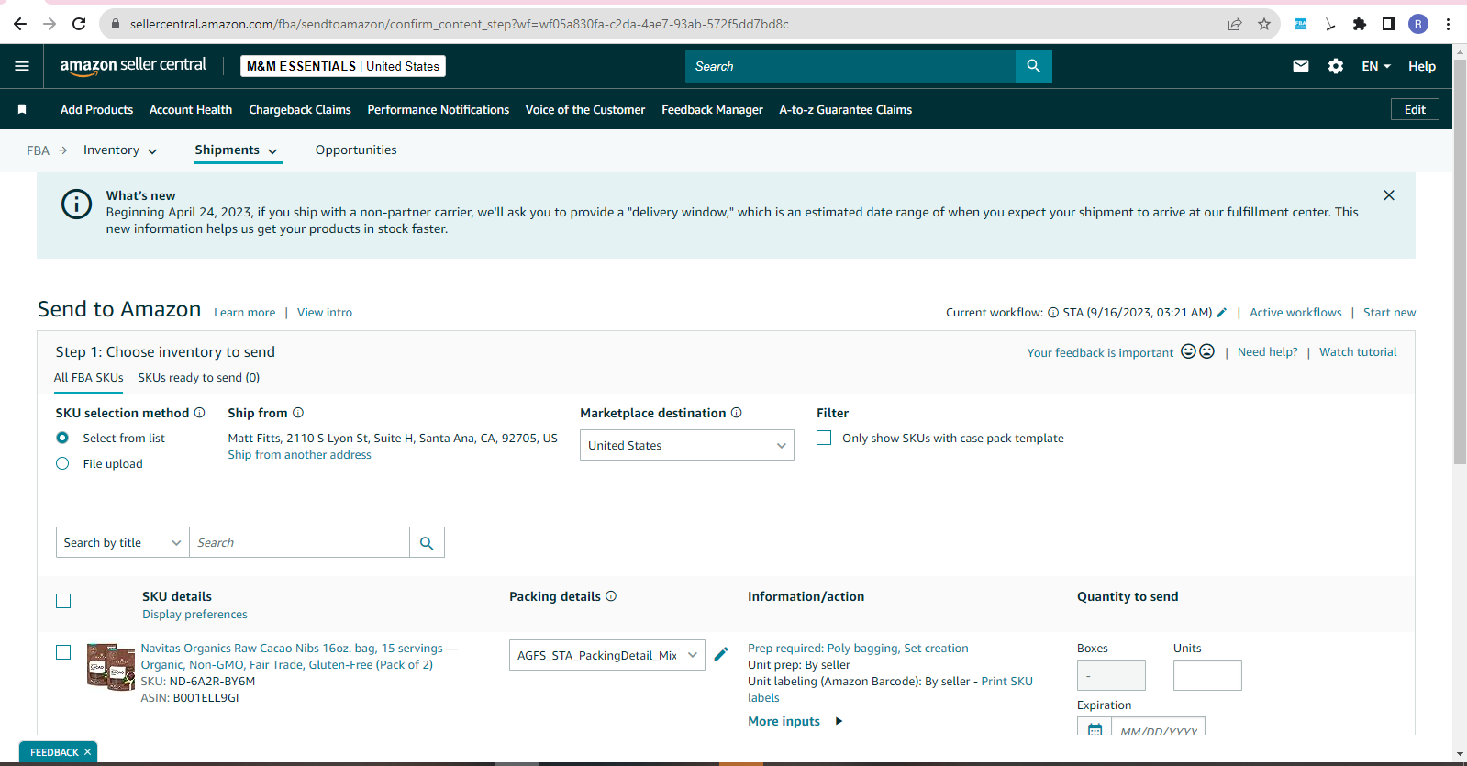Open the 'Search by title' dropdown
Viewport: 1467px width, 766px height.
123,542
